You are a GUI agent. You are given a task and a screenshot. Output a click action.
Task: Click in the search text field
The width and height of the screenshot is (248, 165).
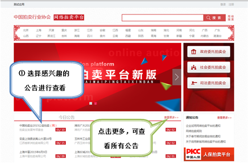click(x=163, y=18)
